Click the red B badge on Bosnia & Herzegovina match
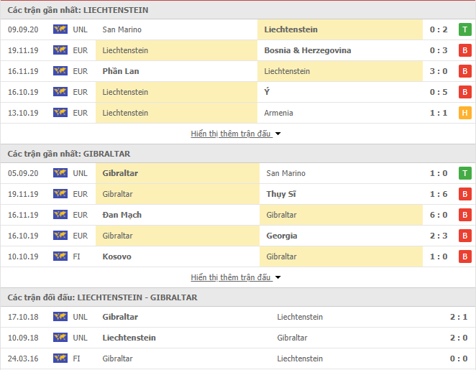Viewport: 476px width, 370px height. click(x=464, y=50)
